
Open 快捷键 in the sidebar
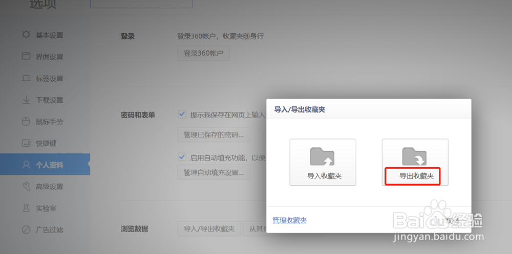[x=45, y=143]
